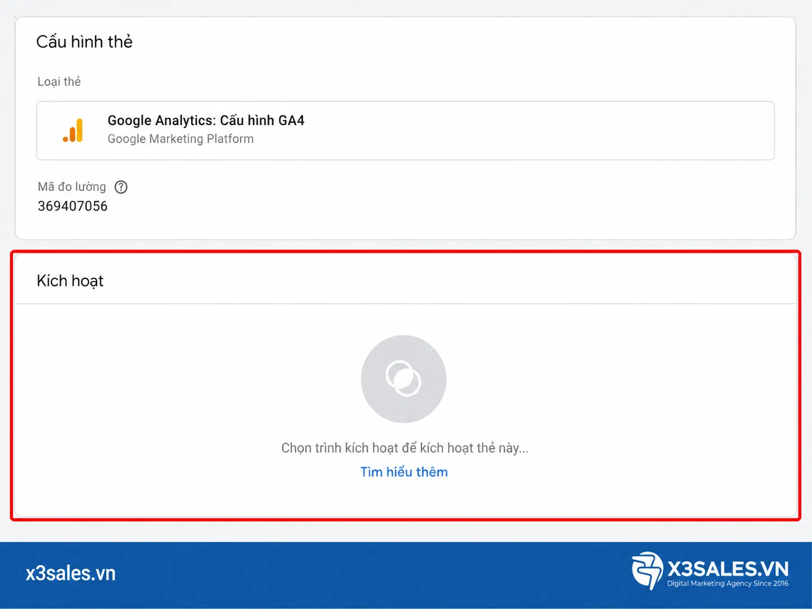Click the Loại thẻ label

click(59, 82)
